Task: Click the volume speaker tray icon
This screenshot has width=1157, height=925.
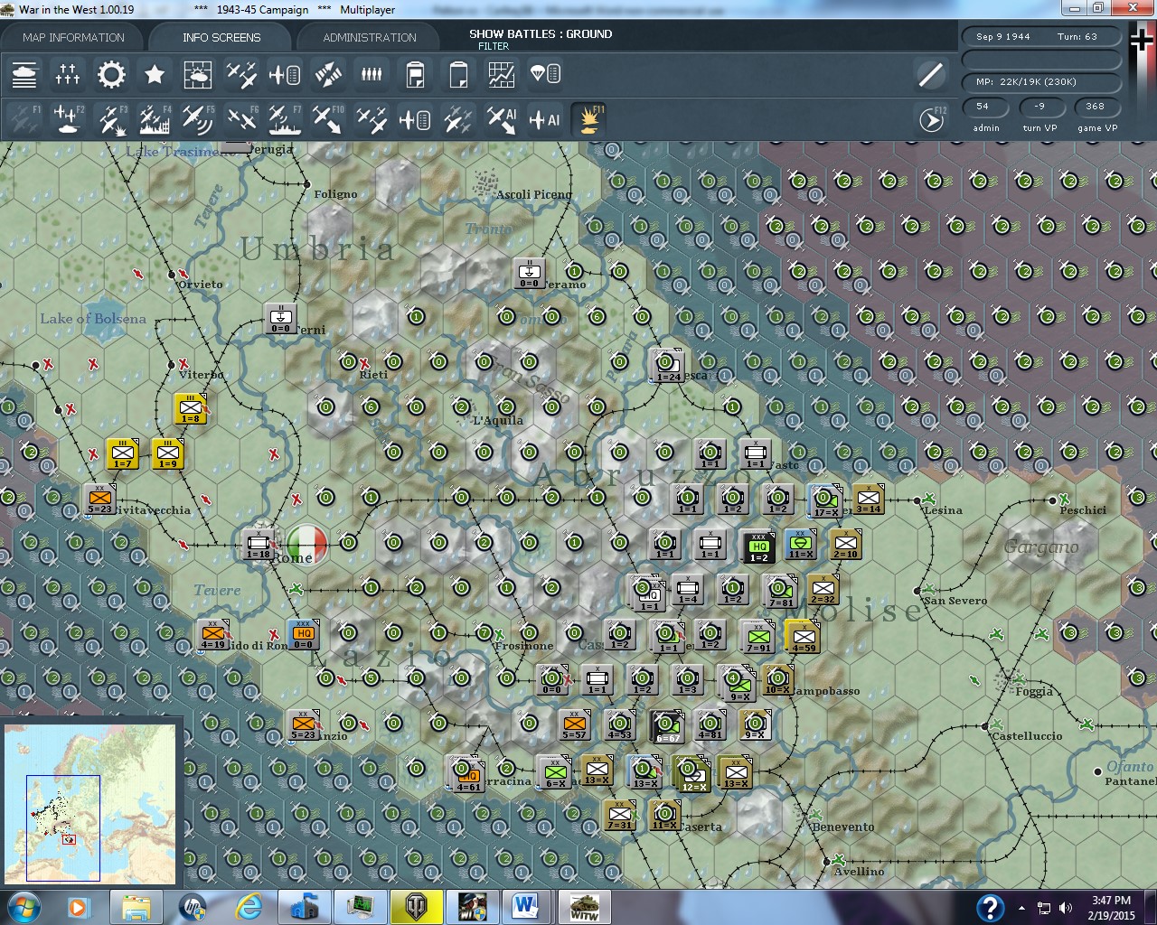Action: 1067,908
